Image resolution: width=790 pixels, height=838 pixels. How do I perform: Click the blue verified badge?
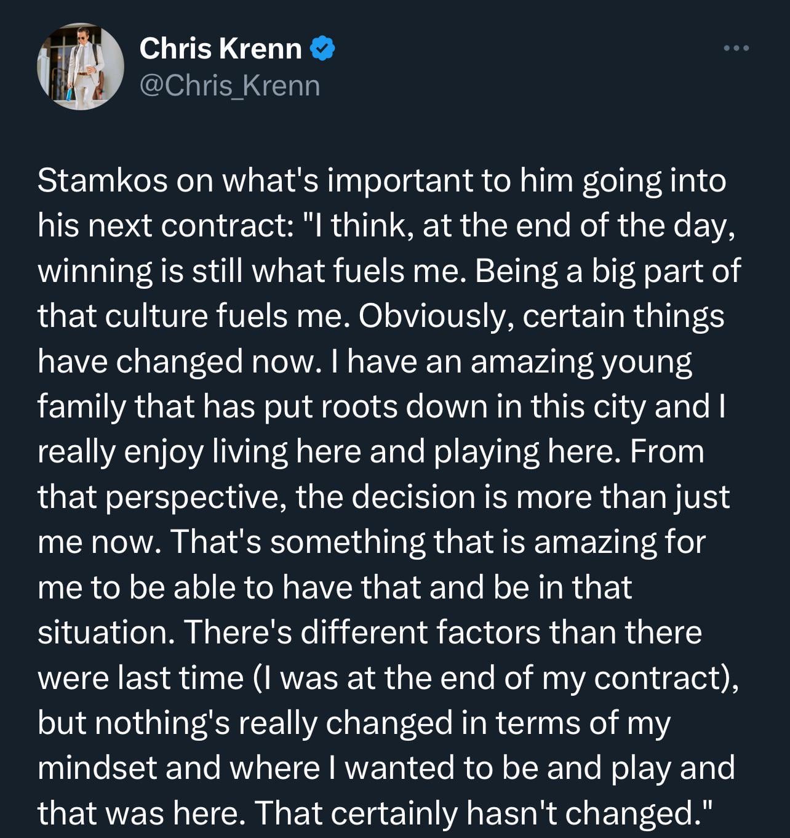[324, 49]
